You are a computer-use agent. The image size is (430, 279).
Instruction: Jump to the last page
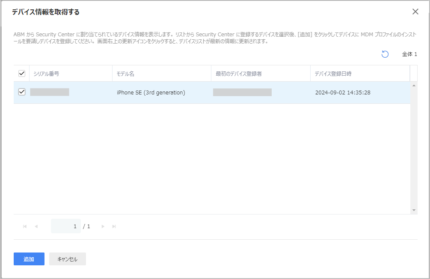(114, 226)
